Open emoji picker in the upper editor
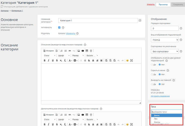The width and height of the screenshot is (185, 126). 127,60
